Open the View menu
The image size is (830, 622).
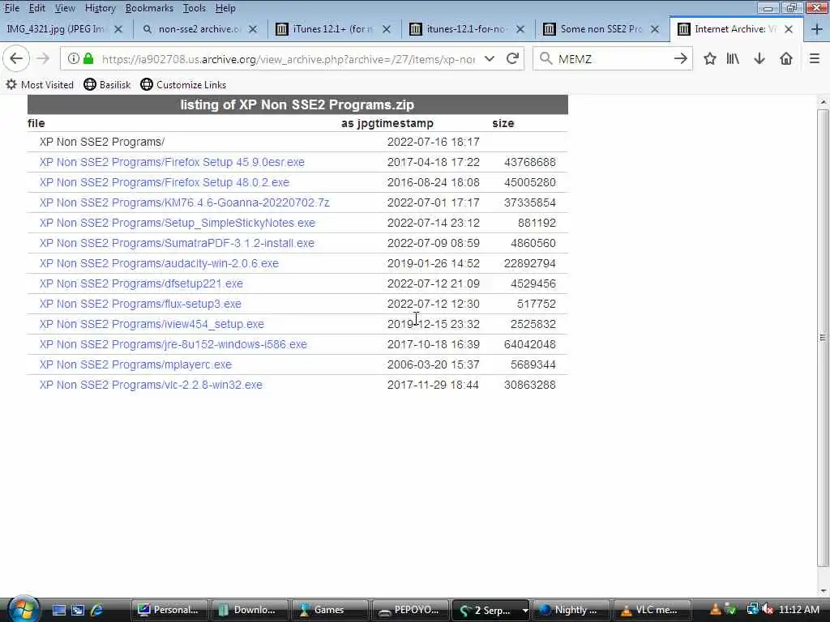pyautogui.click(x=65, y=8)
